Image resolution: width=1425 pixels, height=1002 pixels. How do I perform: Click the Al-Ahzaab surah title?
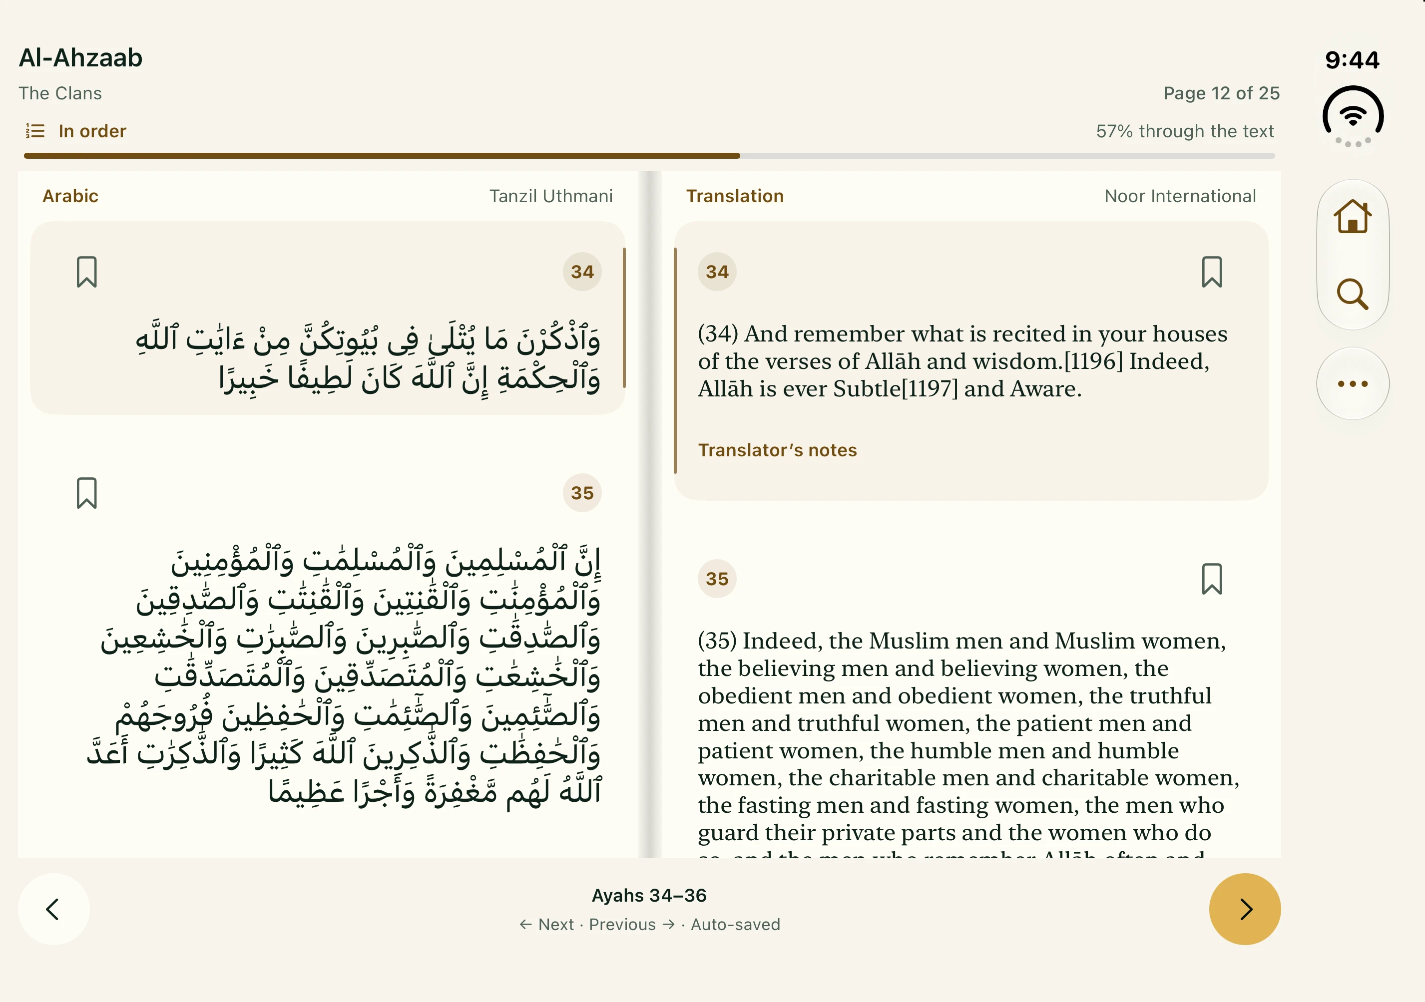[x=81, y=58]
